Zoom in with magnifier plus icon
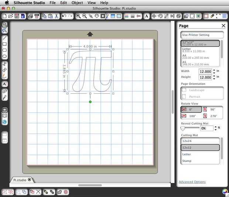Viewport: 229px width, 197px height. pos(78,16)
